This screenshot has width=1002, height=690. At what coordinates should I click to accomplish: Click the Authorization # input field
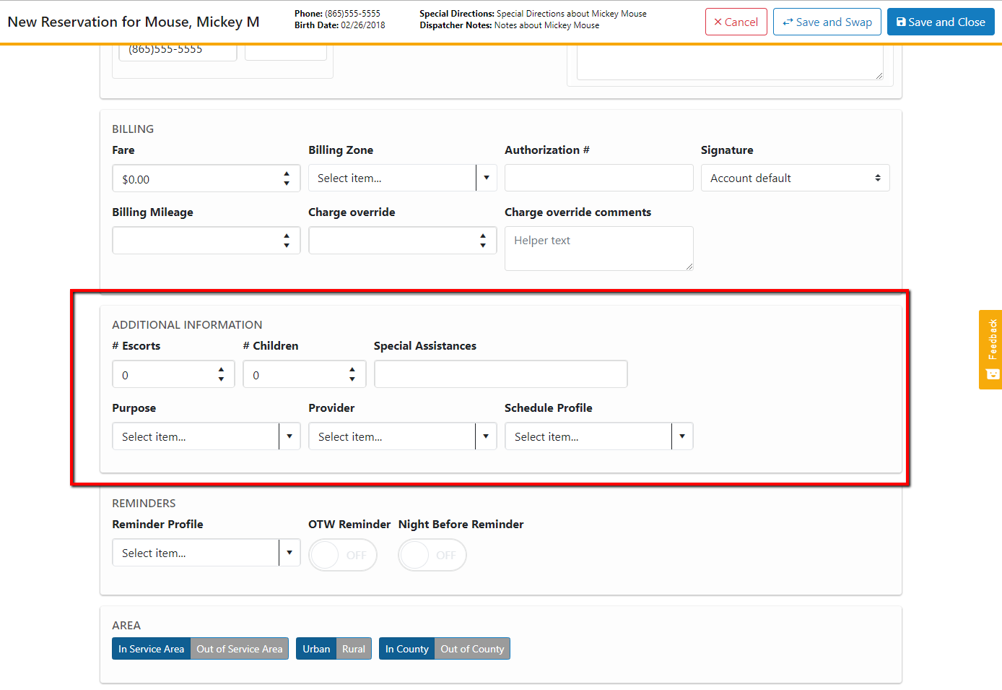598,178
